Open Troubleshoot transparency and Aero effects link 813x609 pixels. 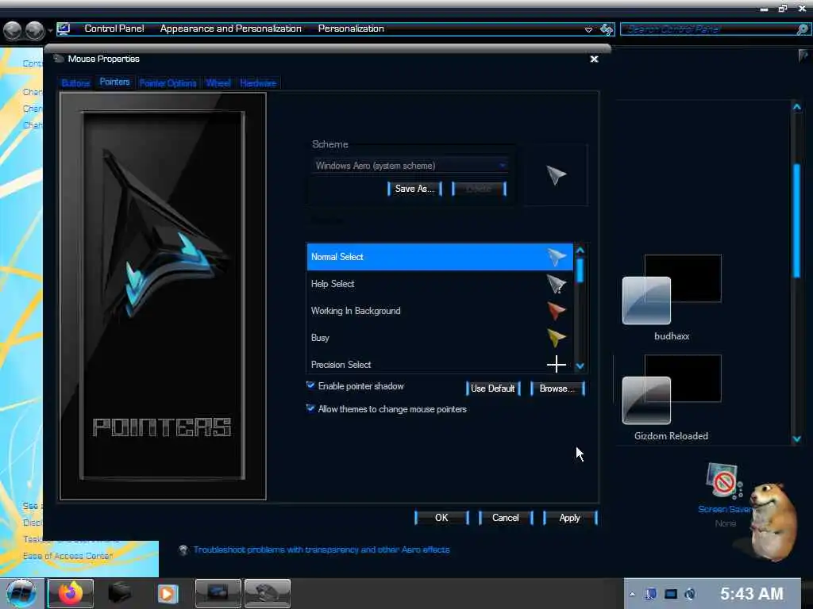coord(322,550)
